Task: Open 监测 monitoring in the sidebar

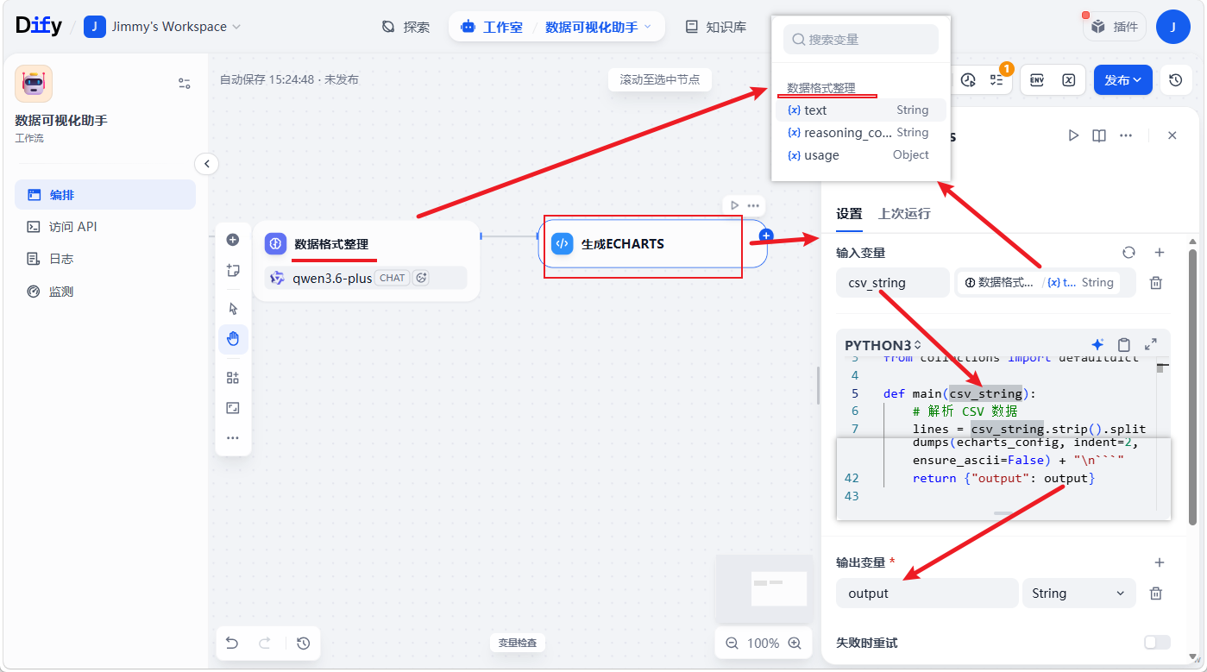Action: pos(105,292)
